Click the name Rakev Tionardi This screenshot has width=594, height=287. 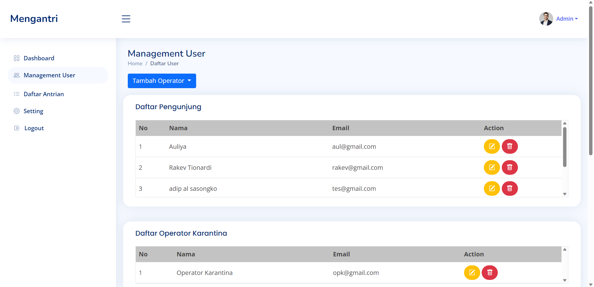(190, 168)
